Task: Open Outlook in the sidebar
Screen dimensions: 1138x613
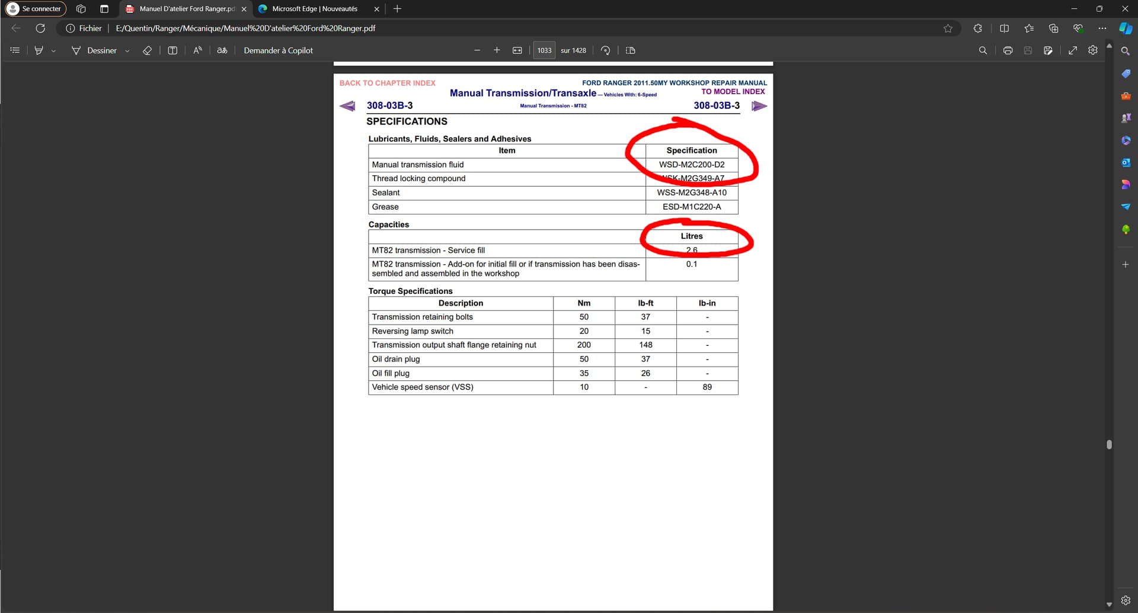Action: [1126, 162]
